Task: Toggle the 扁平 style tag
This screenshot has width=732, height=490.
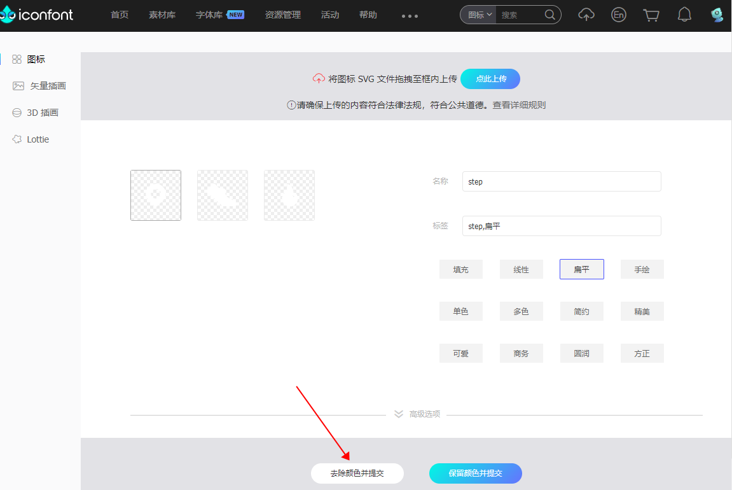Action: (582, 270)
